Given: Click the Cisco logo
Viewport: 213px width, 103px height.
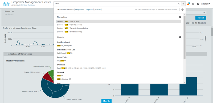Looking at the screenshot, I should (x=6, y=4).
